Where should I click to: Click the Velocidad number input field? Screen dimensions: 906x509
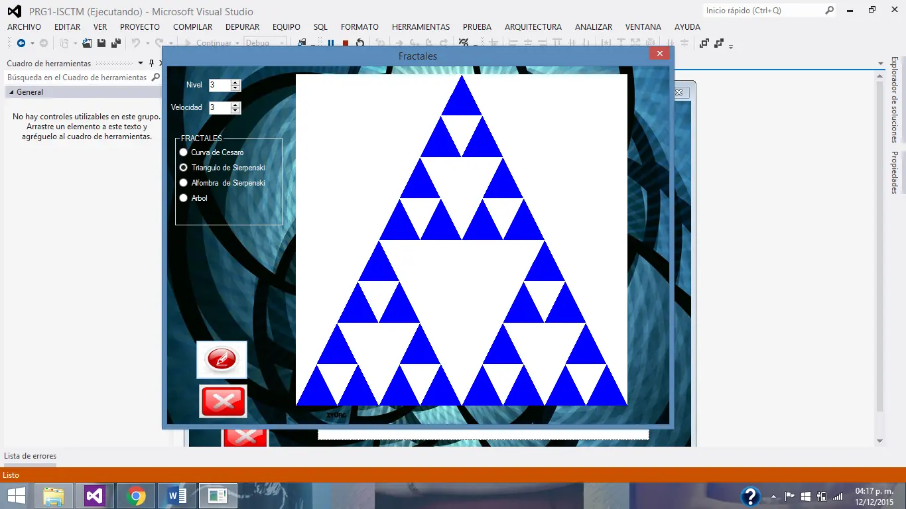pyautogui.click(x=220, y=107)
